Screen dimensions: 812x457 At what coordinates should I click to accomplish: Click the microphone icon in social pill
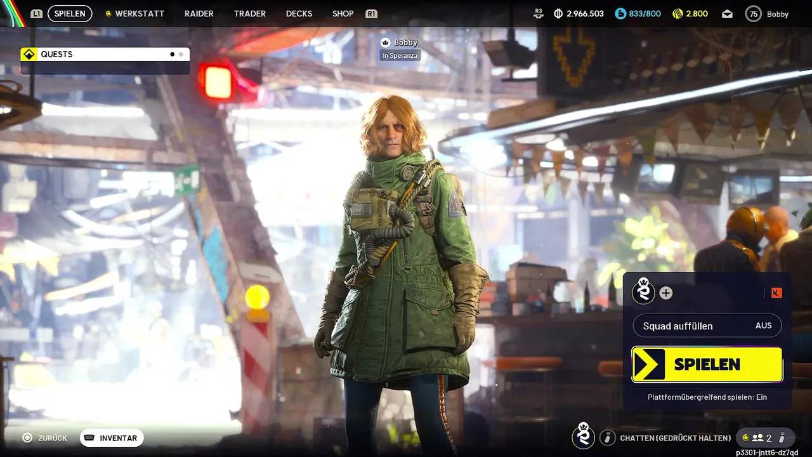782,438
